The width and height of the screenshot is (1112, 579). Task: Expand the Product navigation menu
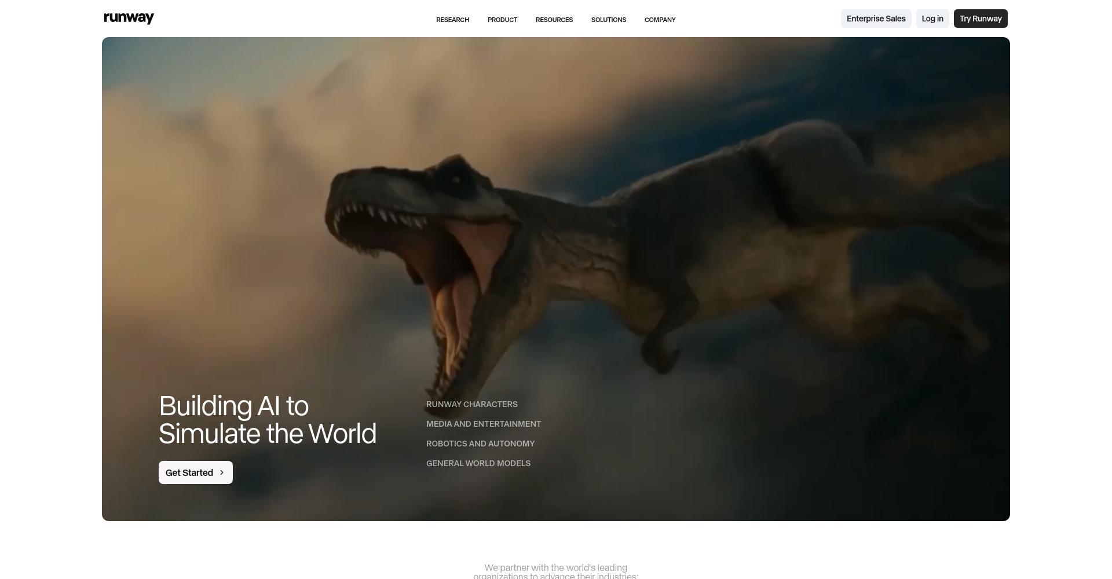click(x=502, y=20)
